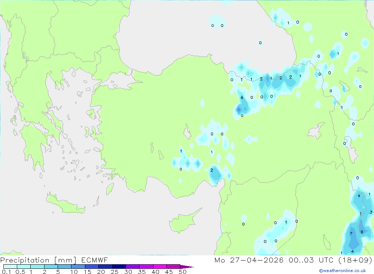
Task: Pick the 10–15 mm legend color swatch
Action: [x=78, y=267]
